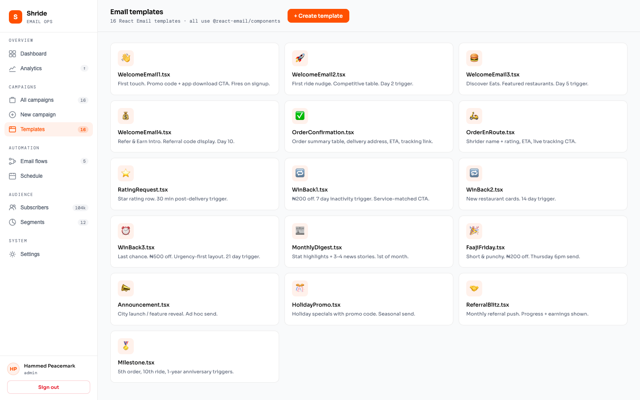Click the Shride logo square
Viewport: 640px width, 400px height.
(x=15, y=16)
